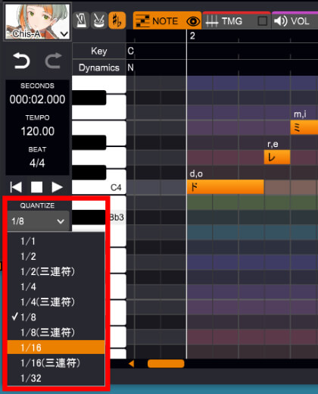The height and width of the screenshot is (394, 318).
Task: Click the drum accompaniment icon
Action: coord(99,20)
